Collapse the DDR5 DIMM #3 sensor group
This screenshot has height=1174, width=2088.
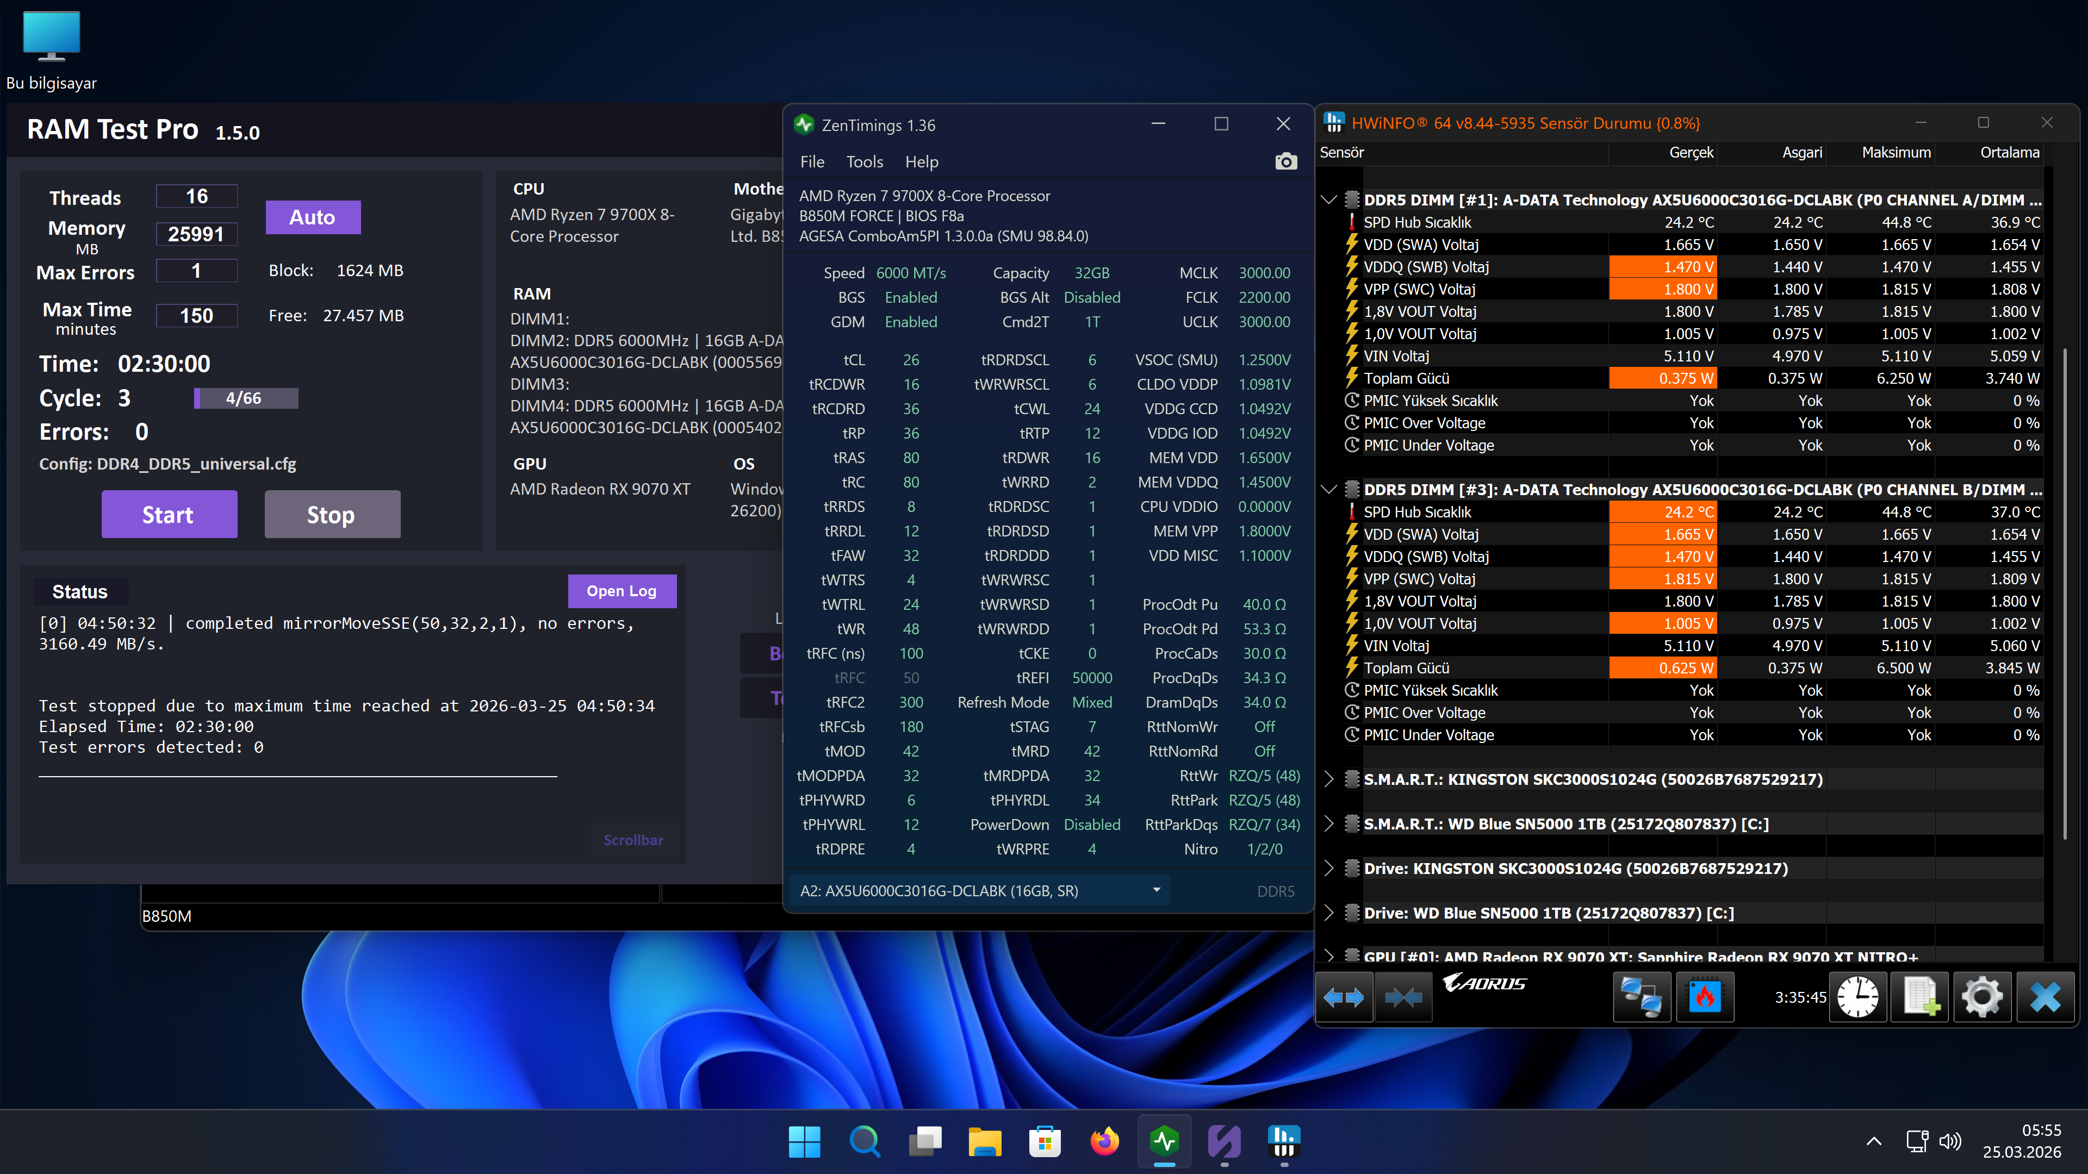pyautogui.click(x=1328, y=489)
